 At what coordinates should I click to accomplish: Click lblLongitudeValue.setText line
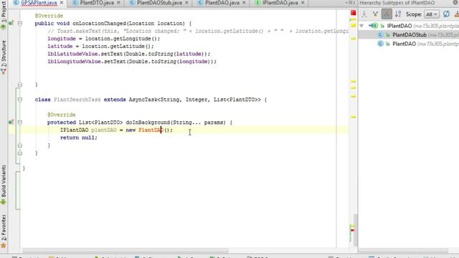[132, 62]
